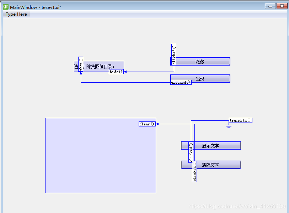Image resolution: width=289 pixels, height=213 pixels.
Task: Select the hide() slot label
Action: coord(116,71)
